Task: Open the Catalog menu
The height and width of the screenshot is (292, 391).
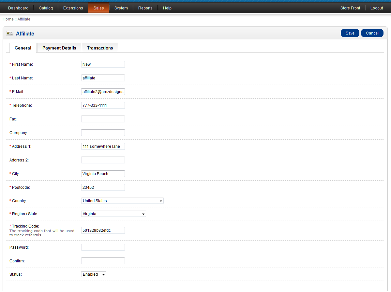Action: pyautogui.click(x=46, y=8)
